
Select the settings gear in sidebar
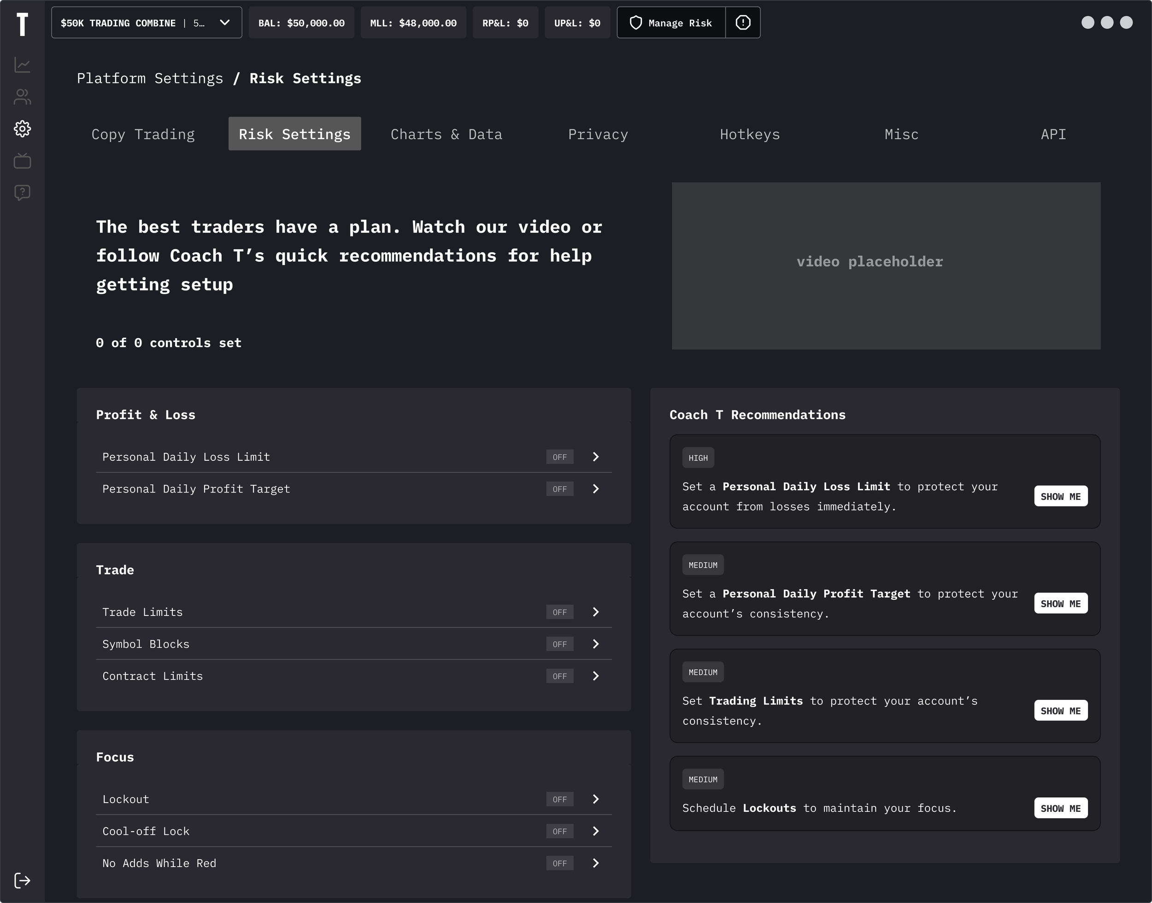point(22,129)
